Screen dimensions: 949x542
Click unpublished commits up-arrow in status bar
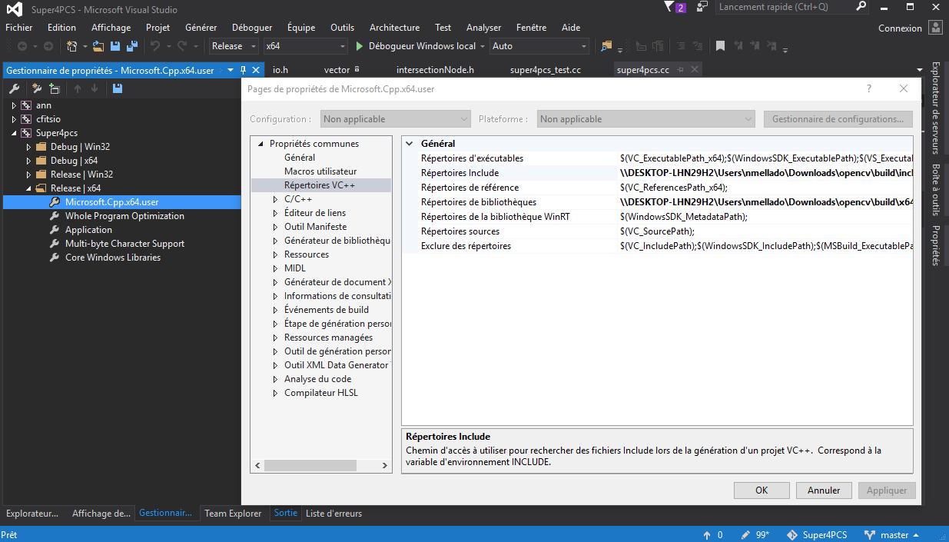pyautogui.click(x=707, y=534)
